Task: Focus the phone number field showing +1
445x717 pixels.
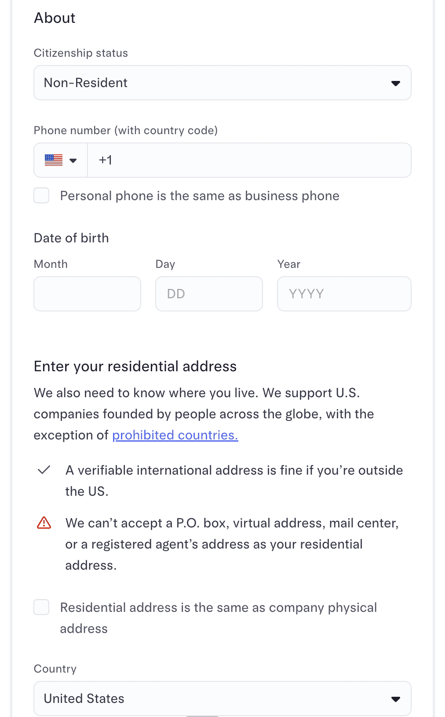Action: point(249,160)
